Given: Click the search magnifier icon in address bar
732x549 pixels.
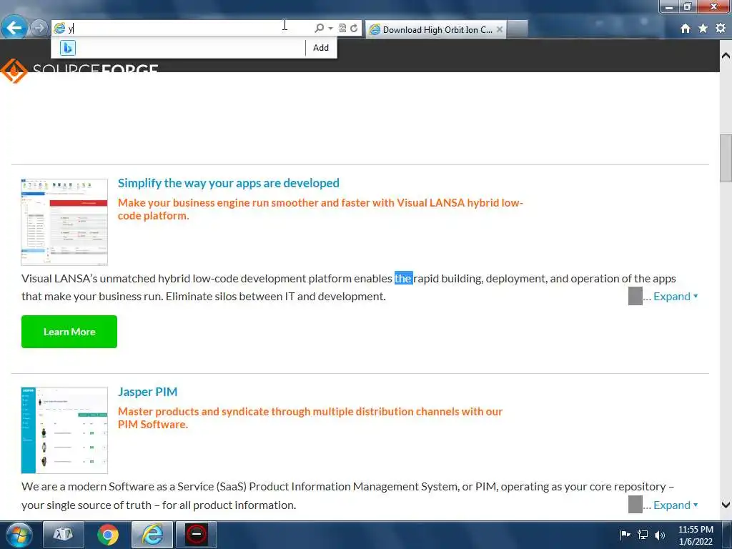Looking at the screenshot, I should 319,29.
